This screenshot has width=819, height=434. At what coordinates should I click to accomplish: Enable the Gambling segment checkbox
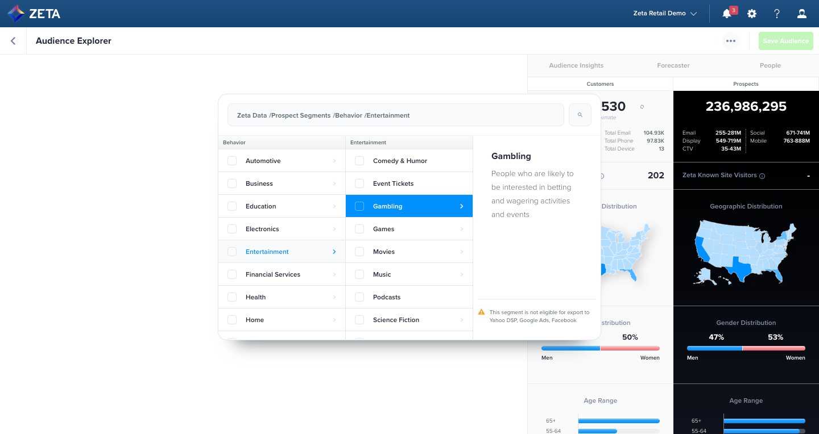[359, 206]
